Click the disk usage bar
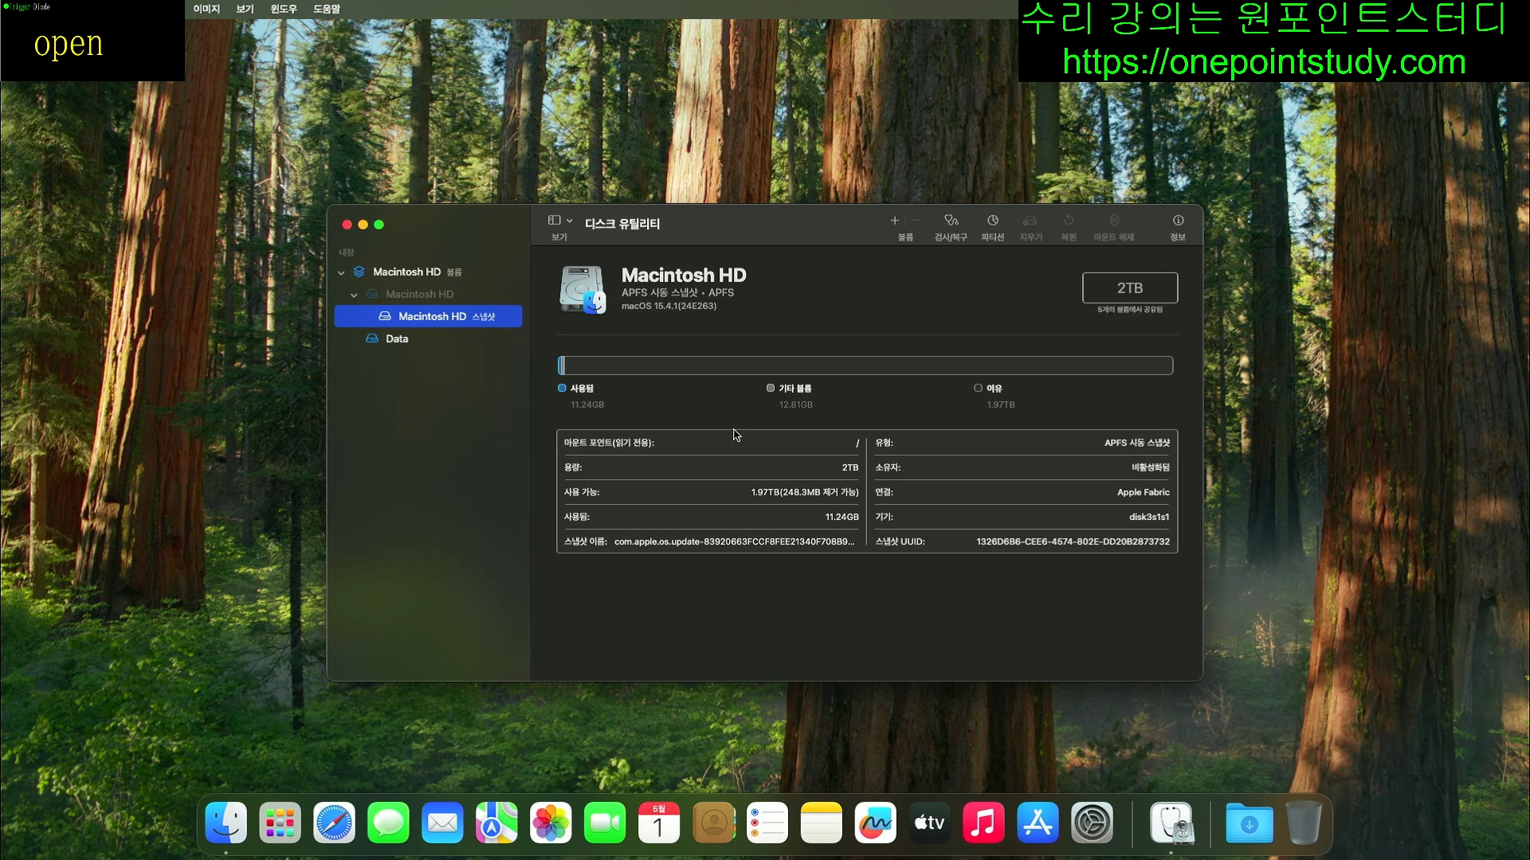This screenshot has width=1530, height=860. tap(865, 365)
